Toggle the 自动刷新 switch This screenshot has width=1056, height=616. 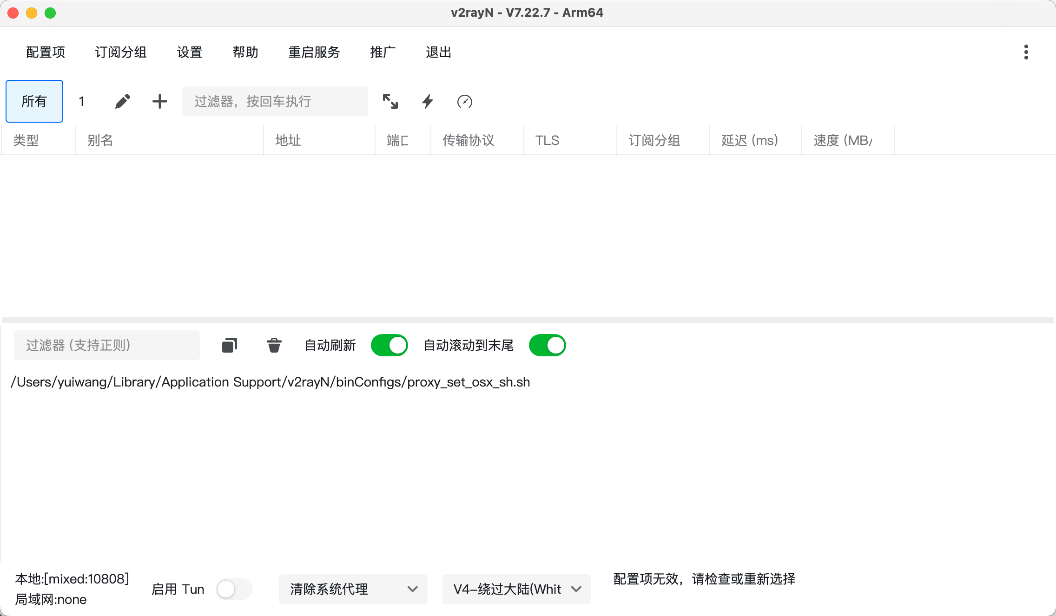coord(389,345)
